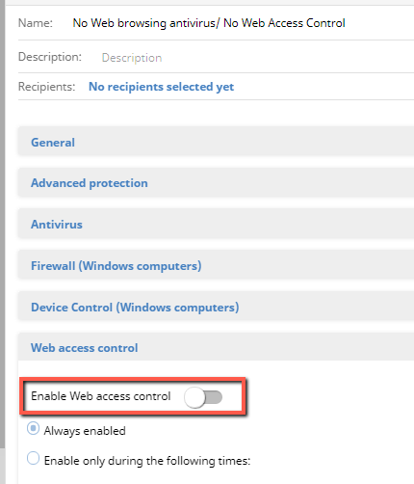Open Device Control (Windows computers) section
414x484 pixels.
[x=216, y=307]
